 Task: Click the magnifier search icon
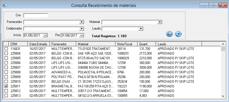(x=170, y=34)
